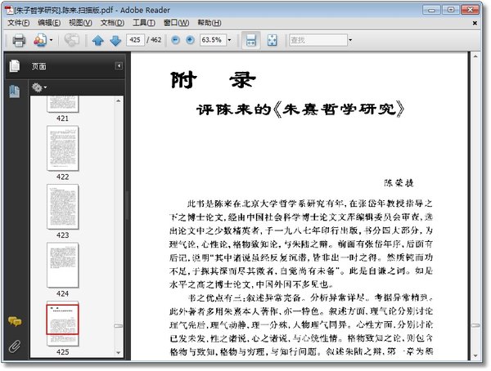491x371 pixels.
Task: Select page thumbnail 422
Action: tap(63, 148)
